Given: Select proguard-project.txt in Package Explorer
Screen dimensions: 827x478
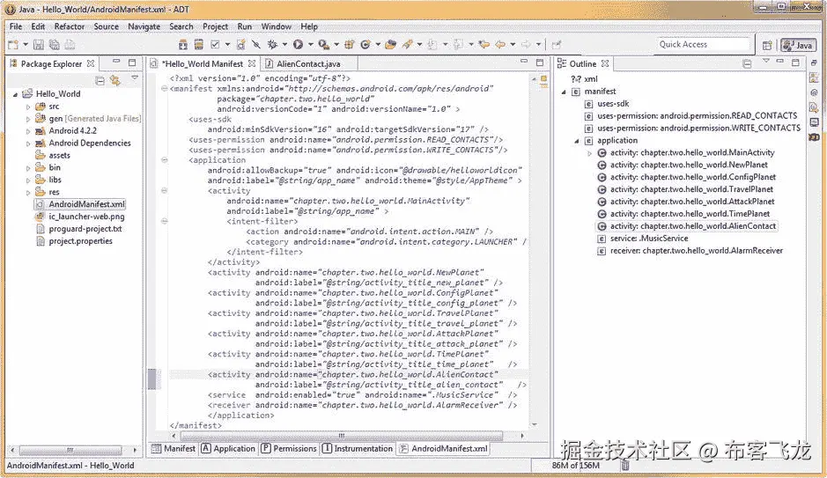Looking at the screenshot, I should tap(85, 229).
